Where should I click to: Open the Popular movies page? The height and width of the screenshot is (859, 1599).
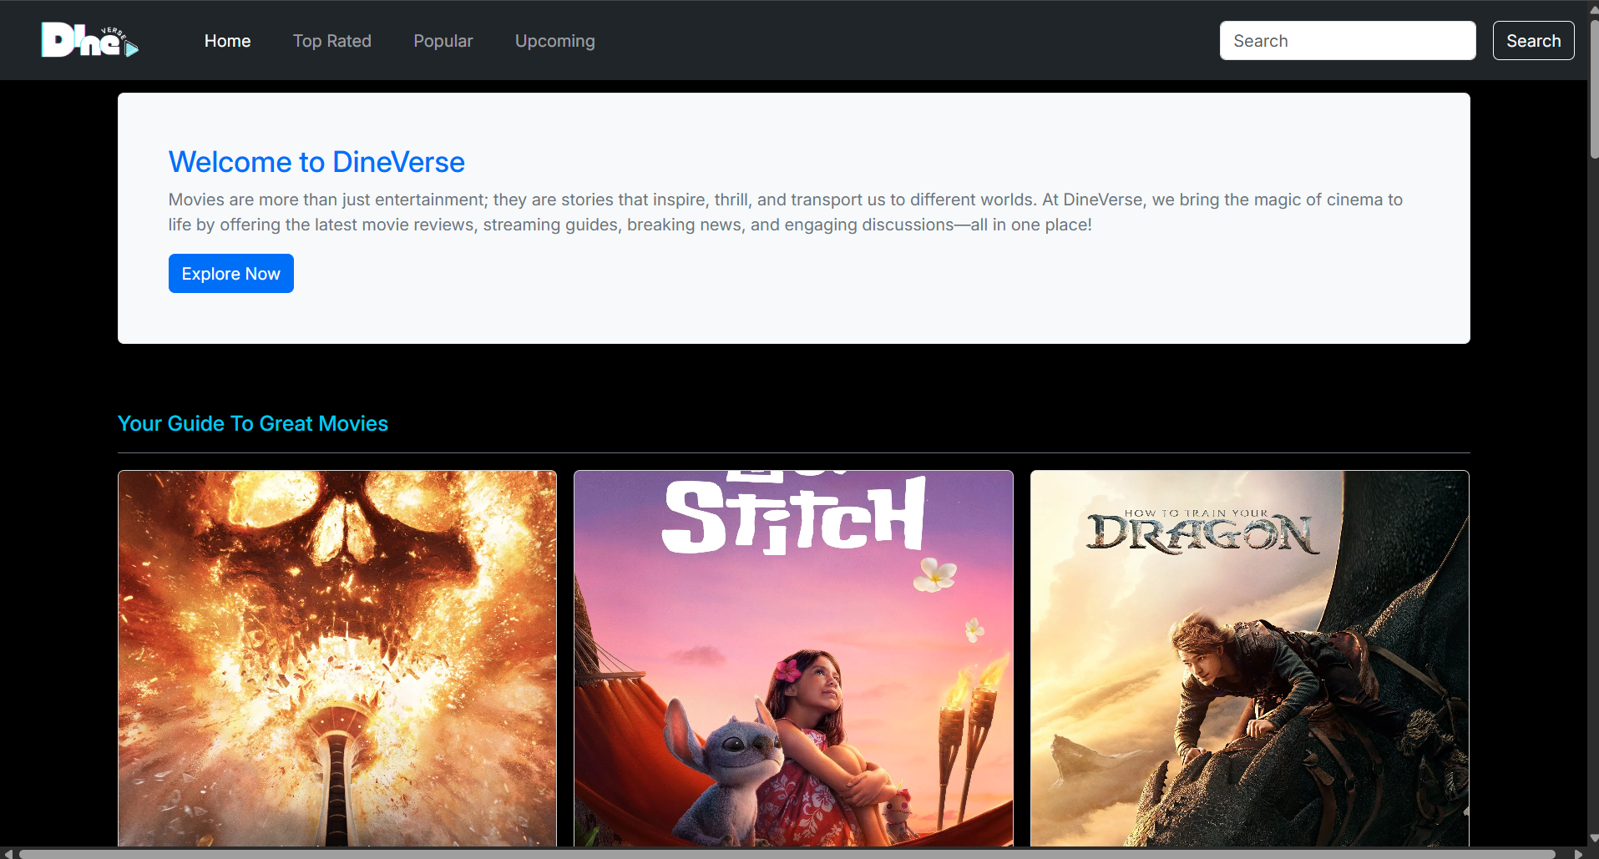point(443,41)
